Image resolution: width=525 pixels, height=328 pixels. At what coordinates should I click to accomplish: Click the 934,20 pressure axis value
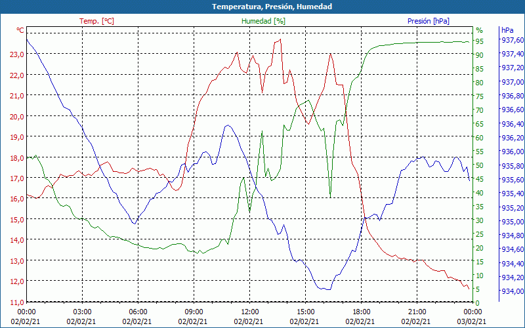pos(513,277)
